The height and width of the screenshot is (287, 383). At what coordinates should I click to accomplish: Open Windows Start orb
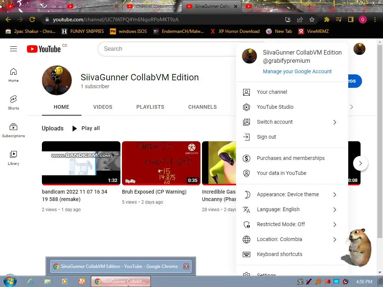click(x=10, y=281)
